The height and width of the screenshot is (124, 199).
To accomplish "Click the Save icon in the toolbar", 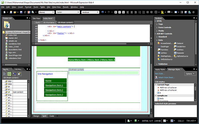I will click(21, 12).
